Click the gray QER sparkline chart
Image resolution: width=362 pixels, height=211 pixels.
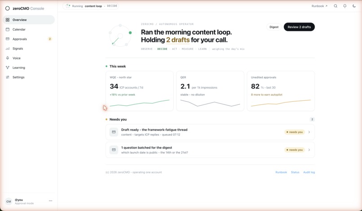pos(210,103)
